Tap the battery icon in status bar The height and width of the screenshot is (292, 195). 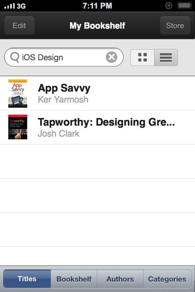point(184,6)
